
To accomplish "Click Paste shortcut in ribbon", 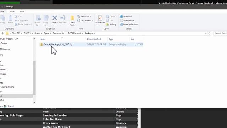I will tap(23, 25).
